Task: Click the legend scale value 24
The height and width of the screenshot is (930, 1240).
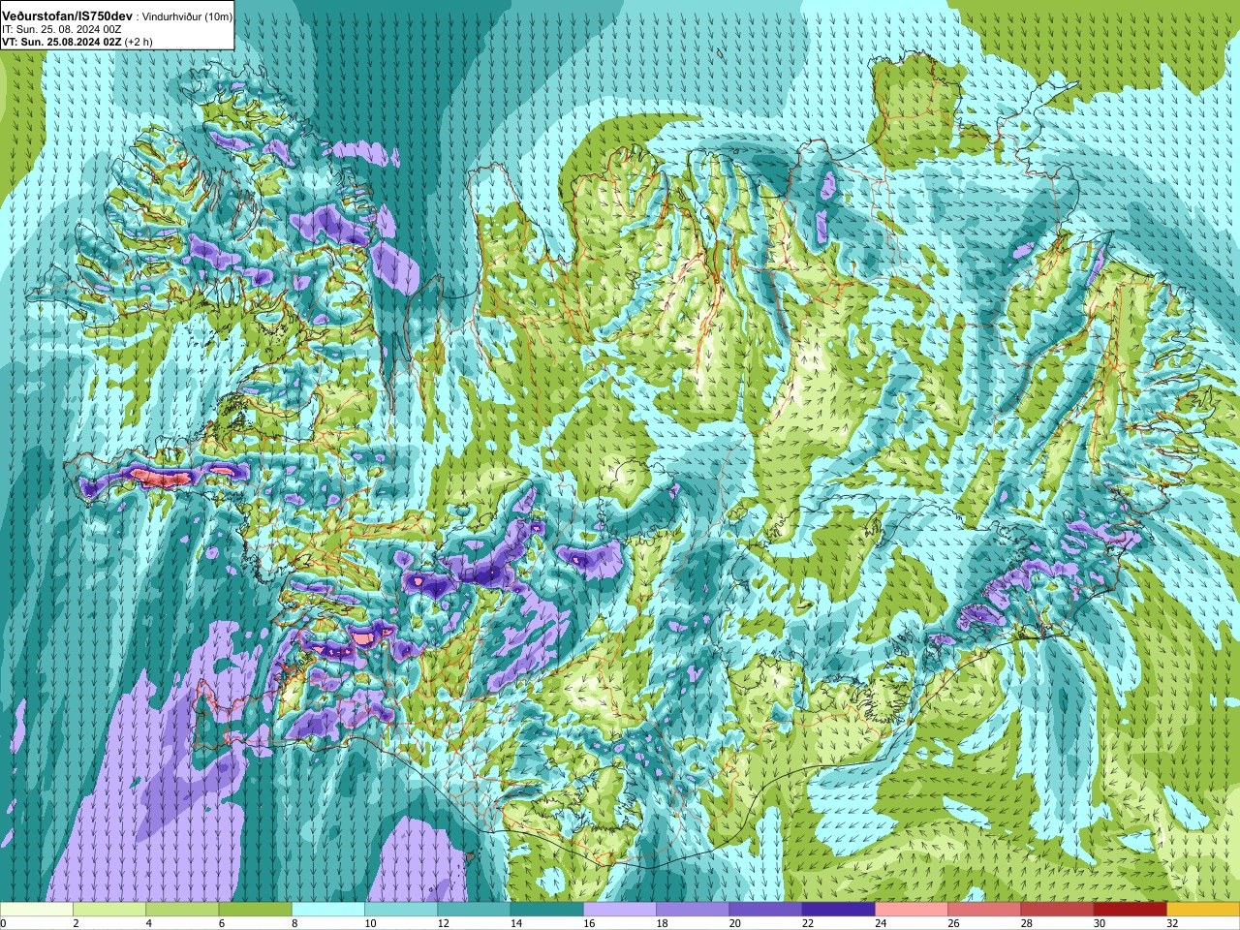Action: pos(881,923)
